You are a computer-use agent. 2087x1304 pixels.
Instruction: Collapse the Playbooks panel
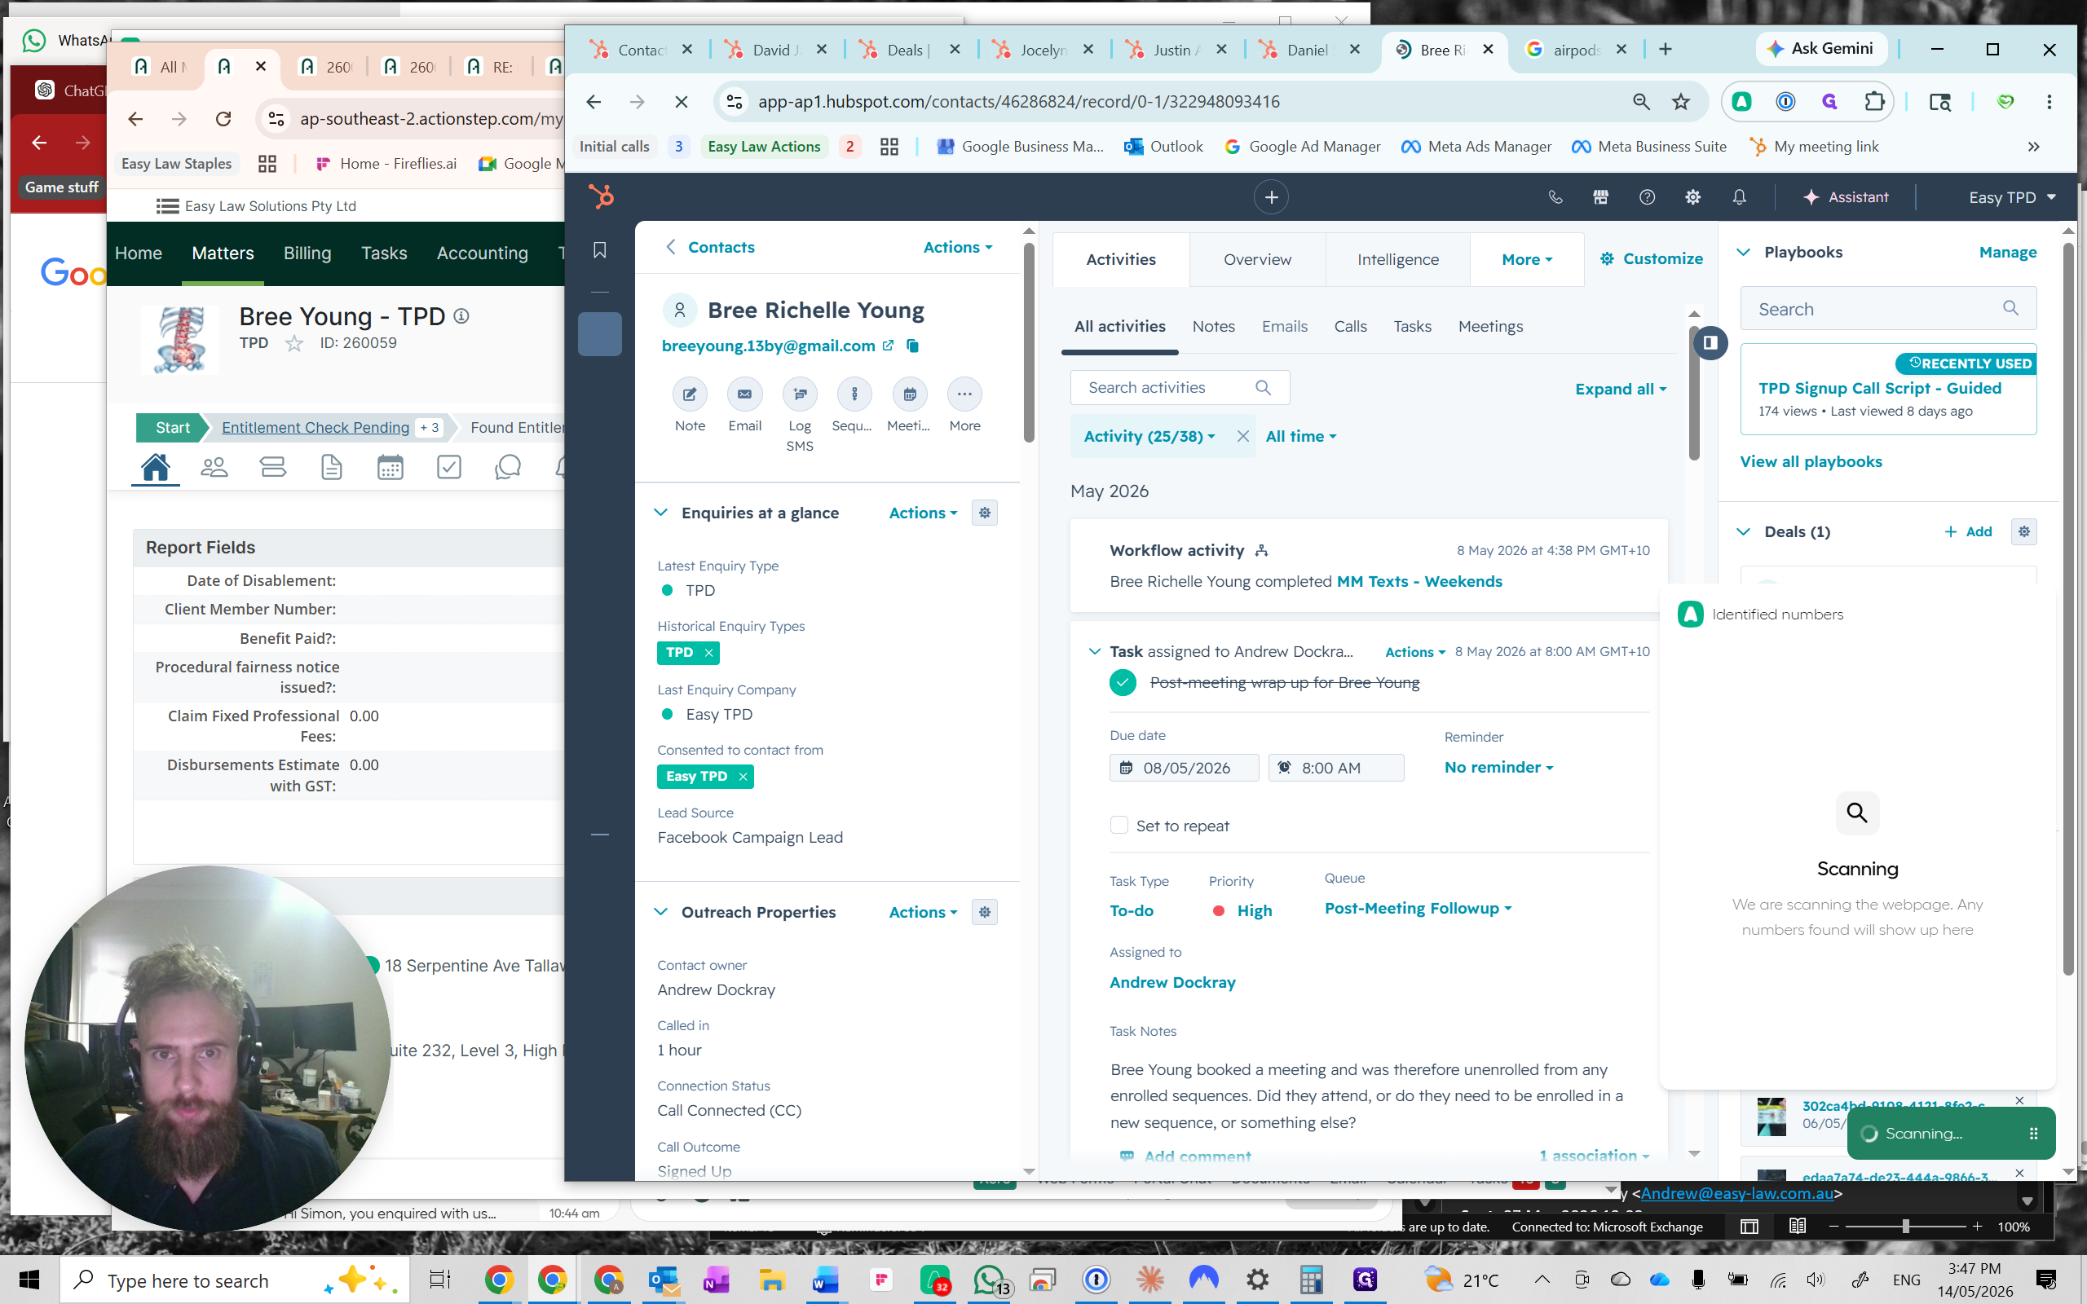(x=1743, y=252)
